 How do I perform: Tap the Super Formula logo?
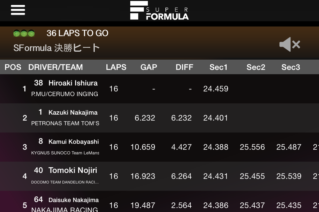coord(159,11)
